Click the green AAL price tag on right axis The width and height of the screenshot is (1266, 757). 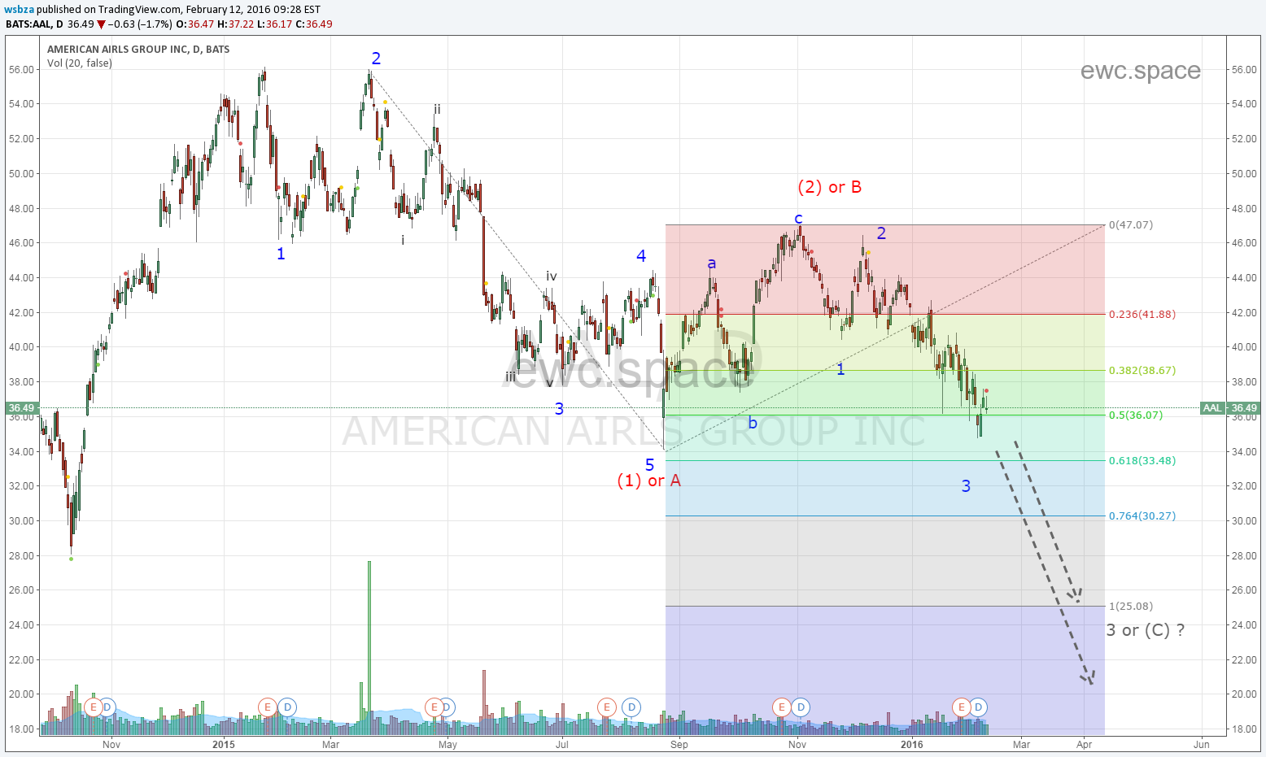1212,408
